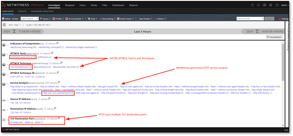
Task: Open the help question mark icon
Action: click(x=277, y=5)
